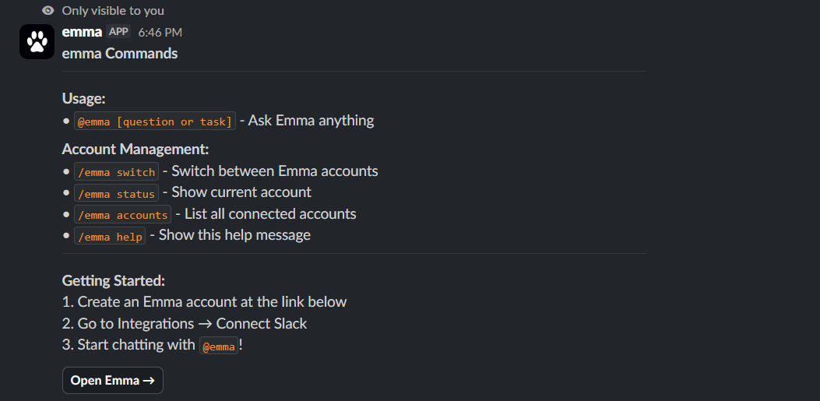820x401 pixels.
Task: Open the emma sender name profile
Action: click(82, 32)
